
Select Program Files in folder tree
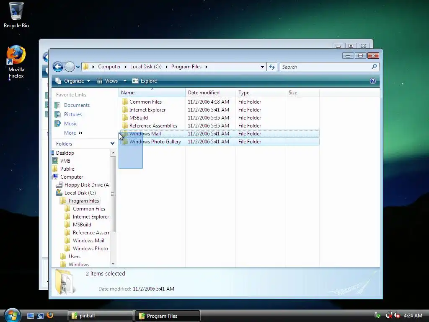pyautogui.click(x=83, y=201)
